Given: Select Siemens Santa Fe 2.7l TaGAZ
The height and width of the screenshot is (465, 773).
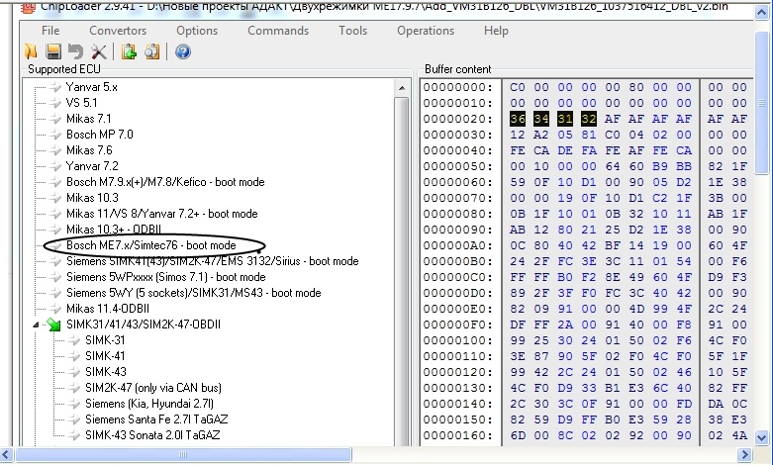Looking at the screenshot, I should (x=156, y=419).
